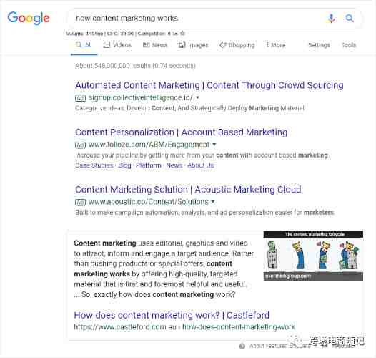Open dropdown arrow beside www.folloze.com URL
Screen dimensions: 376x358
pyautogui.click(x=214, y=145)
